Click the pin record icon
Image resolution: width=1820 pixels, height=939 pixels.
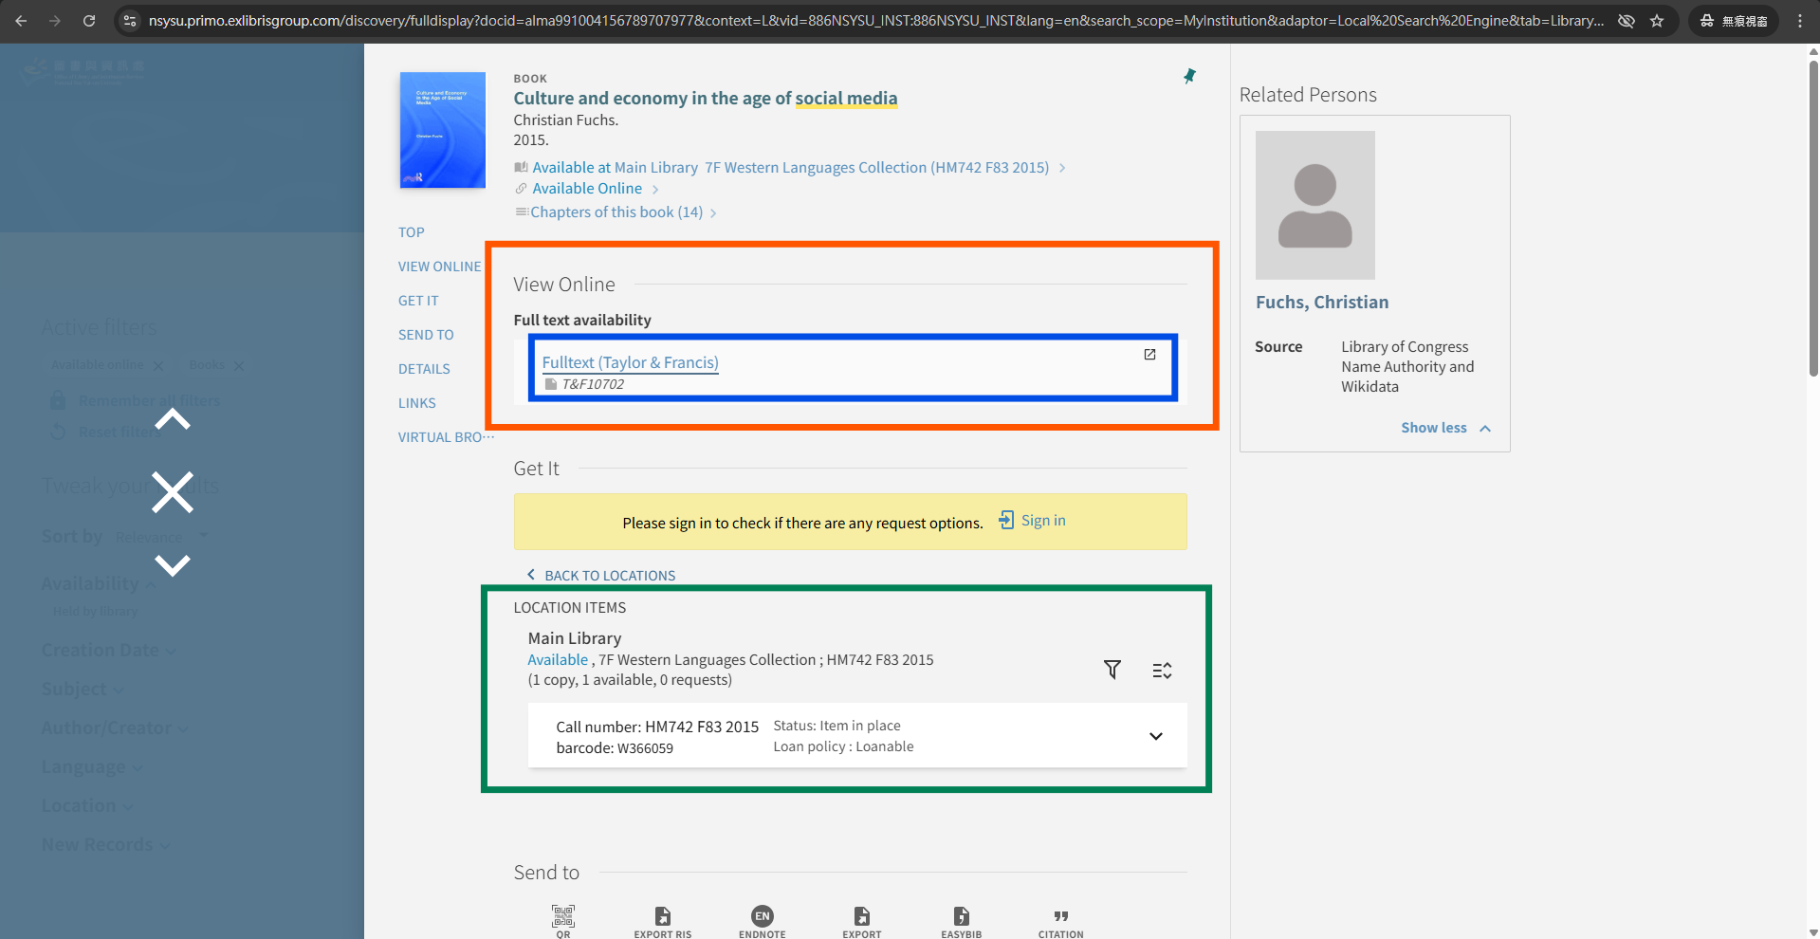1189,76
